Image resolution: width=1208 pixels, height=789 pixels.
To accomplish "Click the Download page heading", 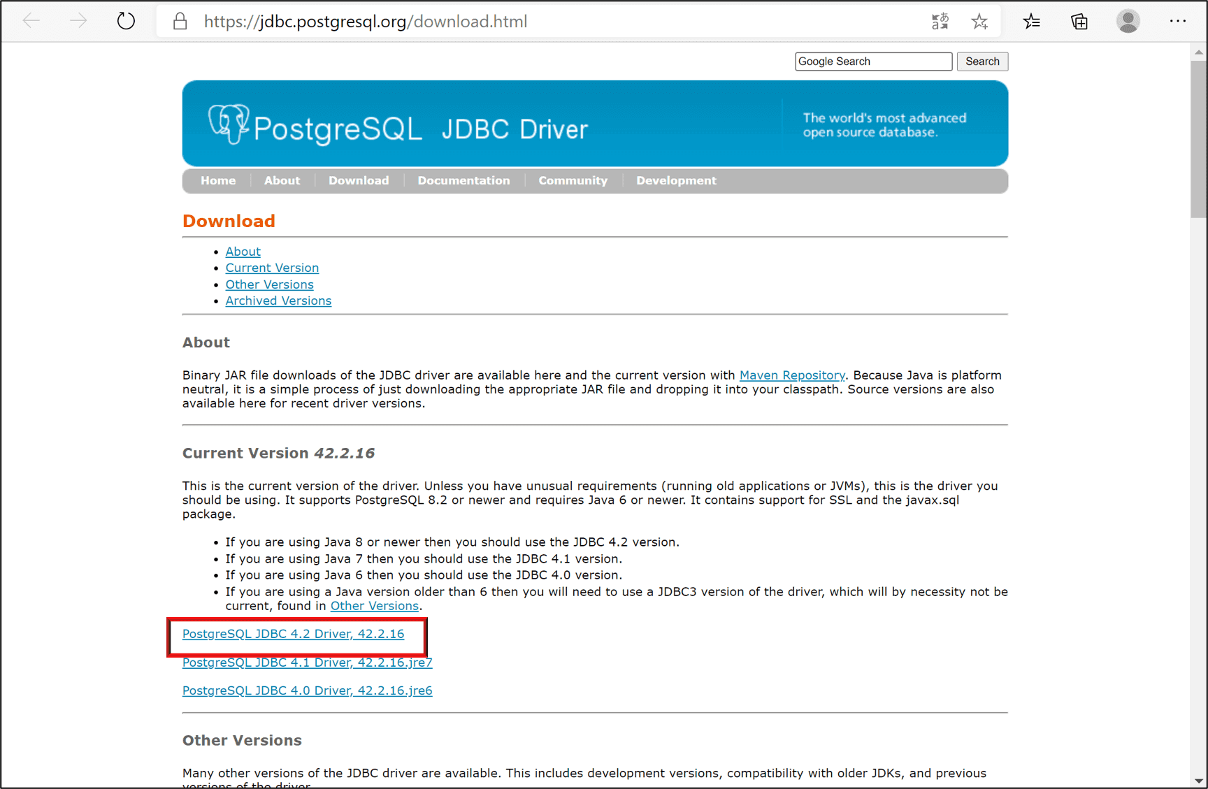I will tap(229, 221).
